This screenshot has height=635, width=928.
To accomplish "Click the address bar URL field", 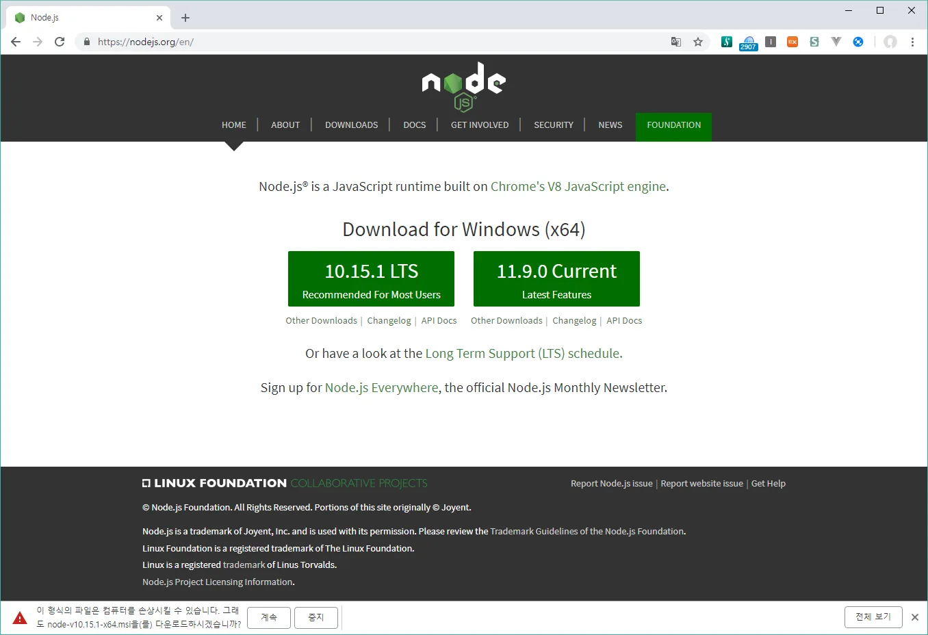I will (376, 42).
